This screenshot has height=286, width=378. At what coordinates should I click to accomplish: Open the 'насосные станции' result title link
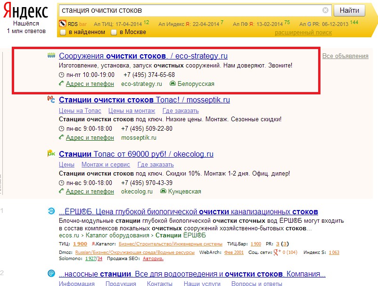(192, 274)
